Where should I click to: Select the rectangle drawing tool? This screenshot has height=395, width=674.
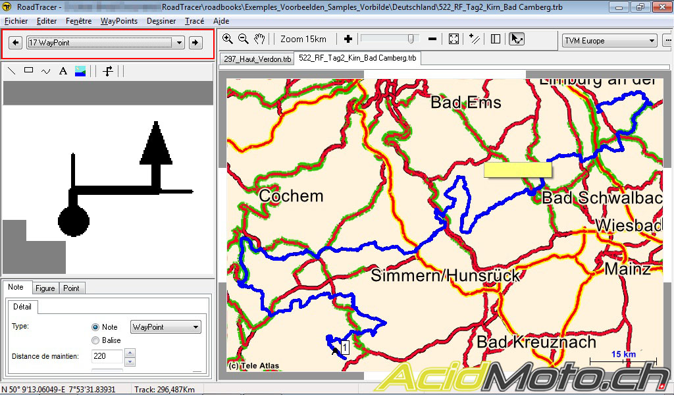(x=28, y=70)
